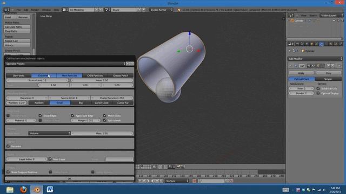Toggle the Child Verts source button

pos(44,75)
